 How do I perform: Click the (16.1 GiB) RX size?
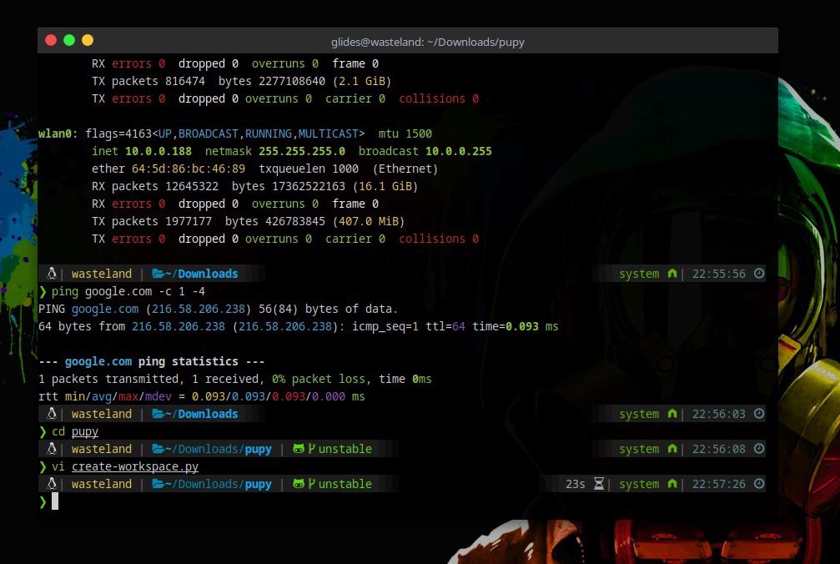(x=385, y=186)
